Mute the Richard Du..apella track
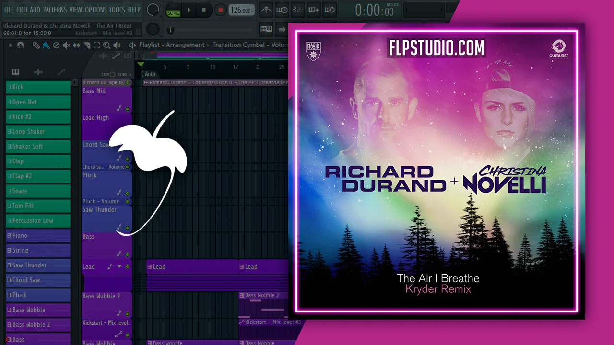 [127, 82]
